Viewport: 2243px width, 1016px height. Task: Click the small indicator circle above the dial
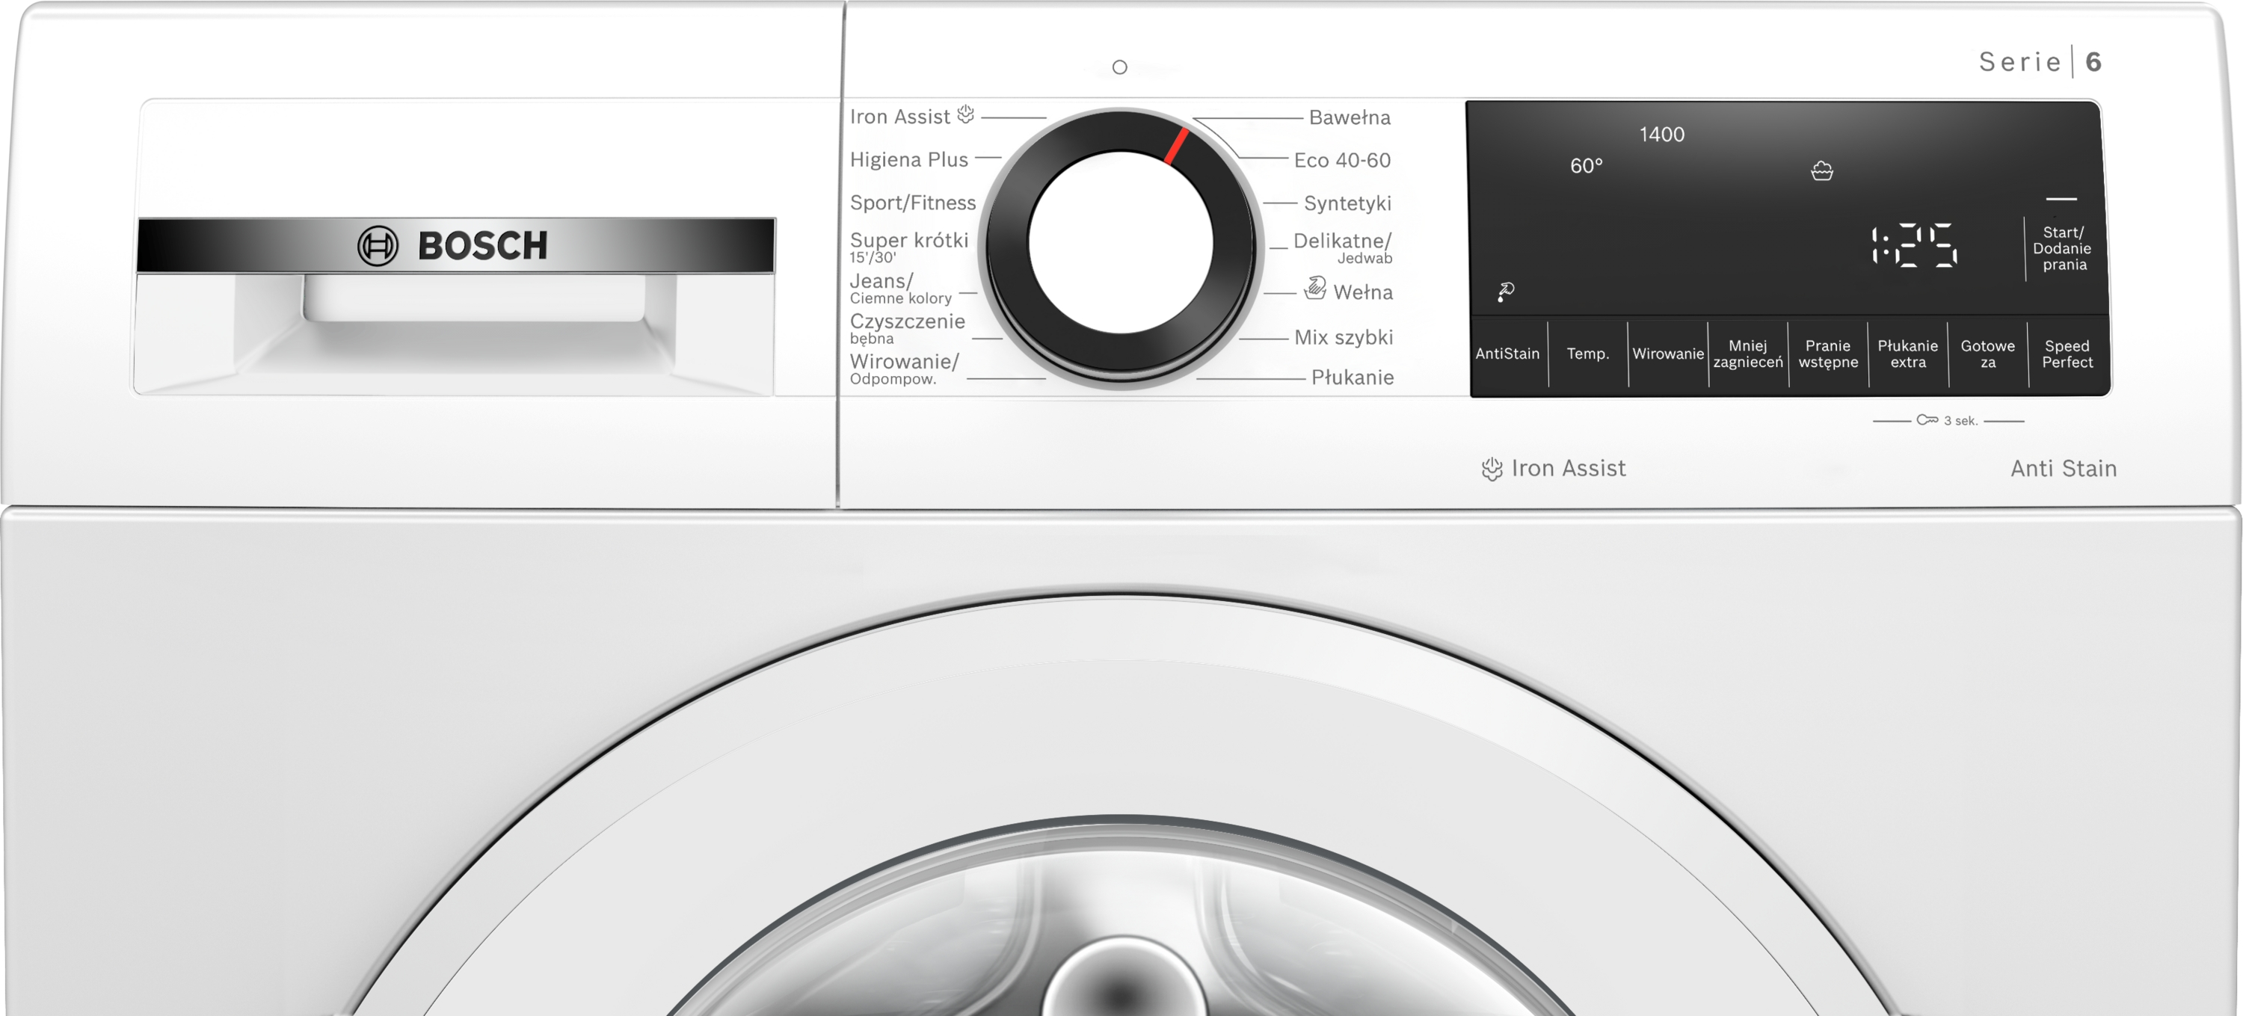[1120, 67]
